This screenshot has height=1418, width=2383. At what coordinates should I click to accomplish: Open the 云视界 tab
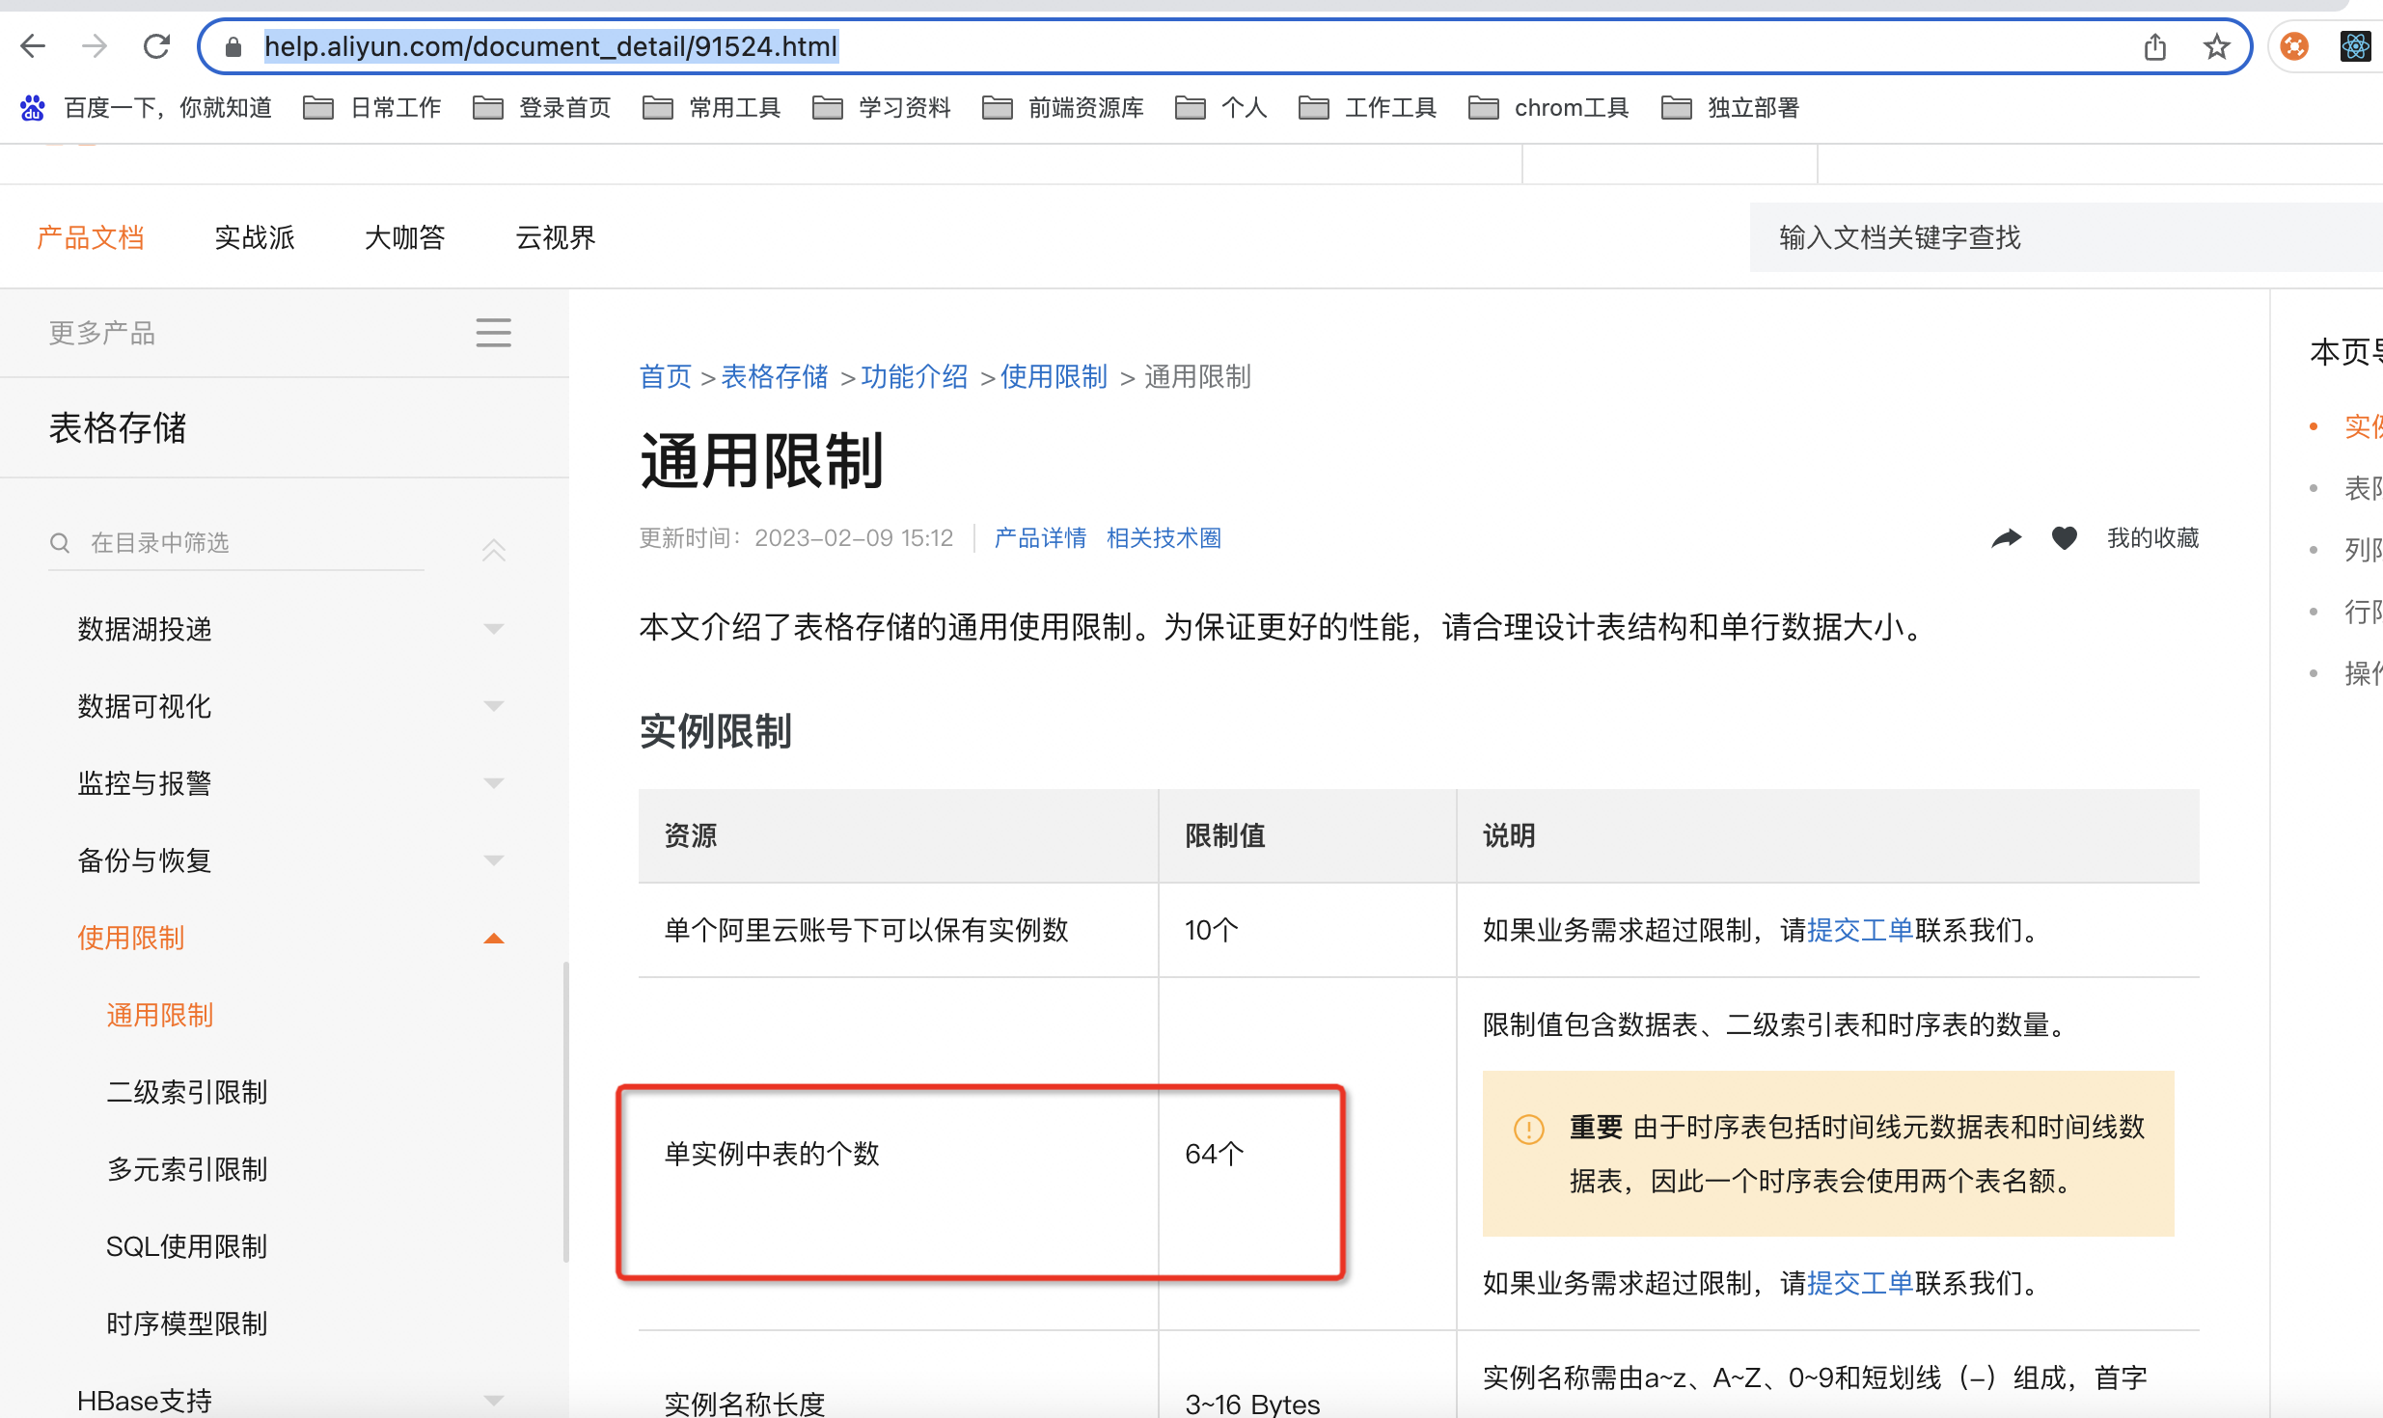555,237
